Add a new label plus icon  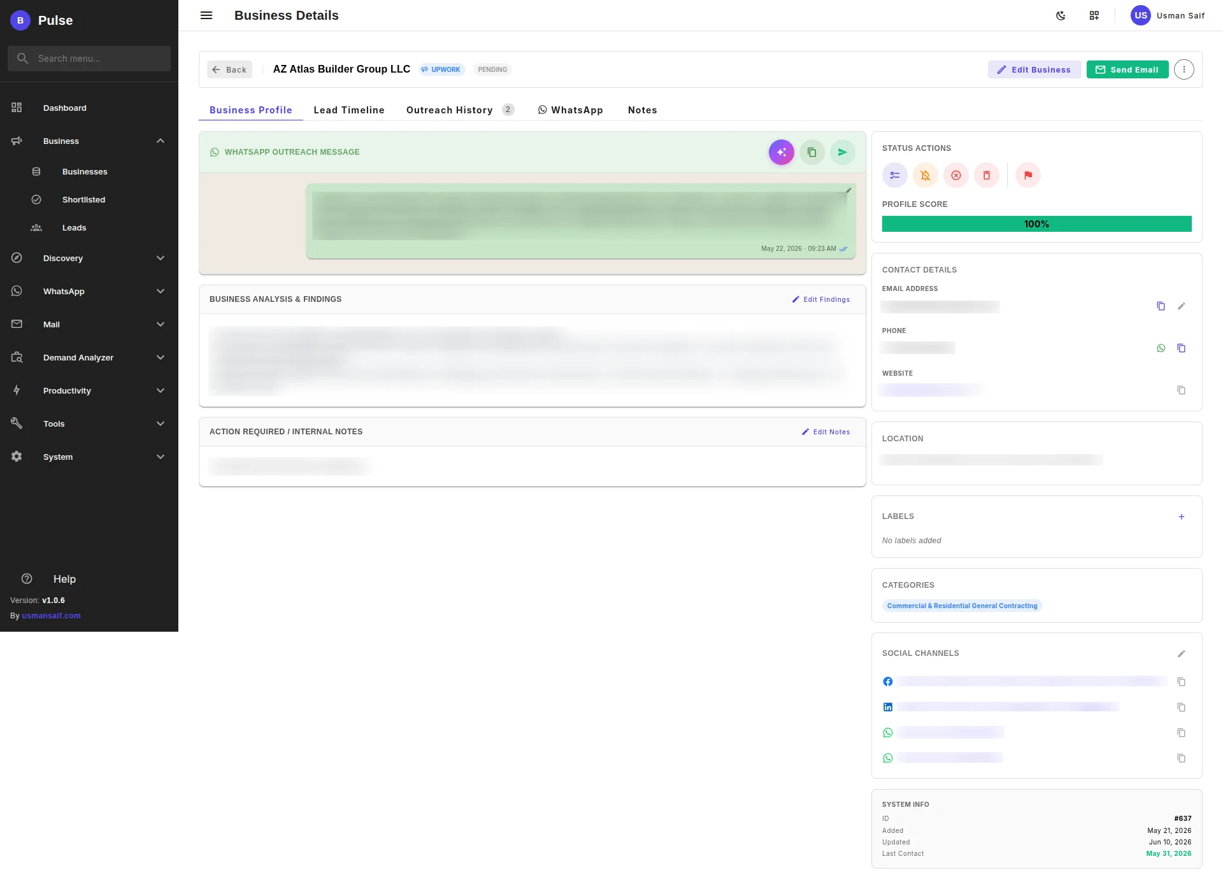[x=1182, y=517]
